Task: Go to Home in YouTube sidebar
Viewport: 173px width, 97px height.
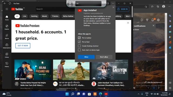Action: [x=7, y=18]
